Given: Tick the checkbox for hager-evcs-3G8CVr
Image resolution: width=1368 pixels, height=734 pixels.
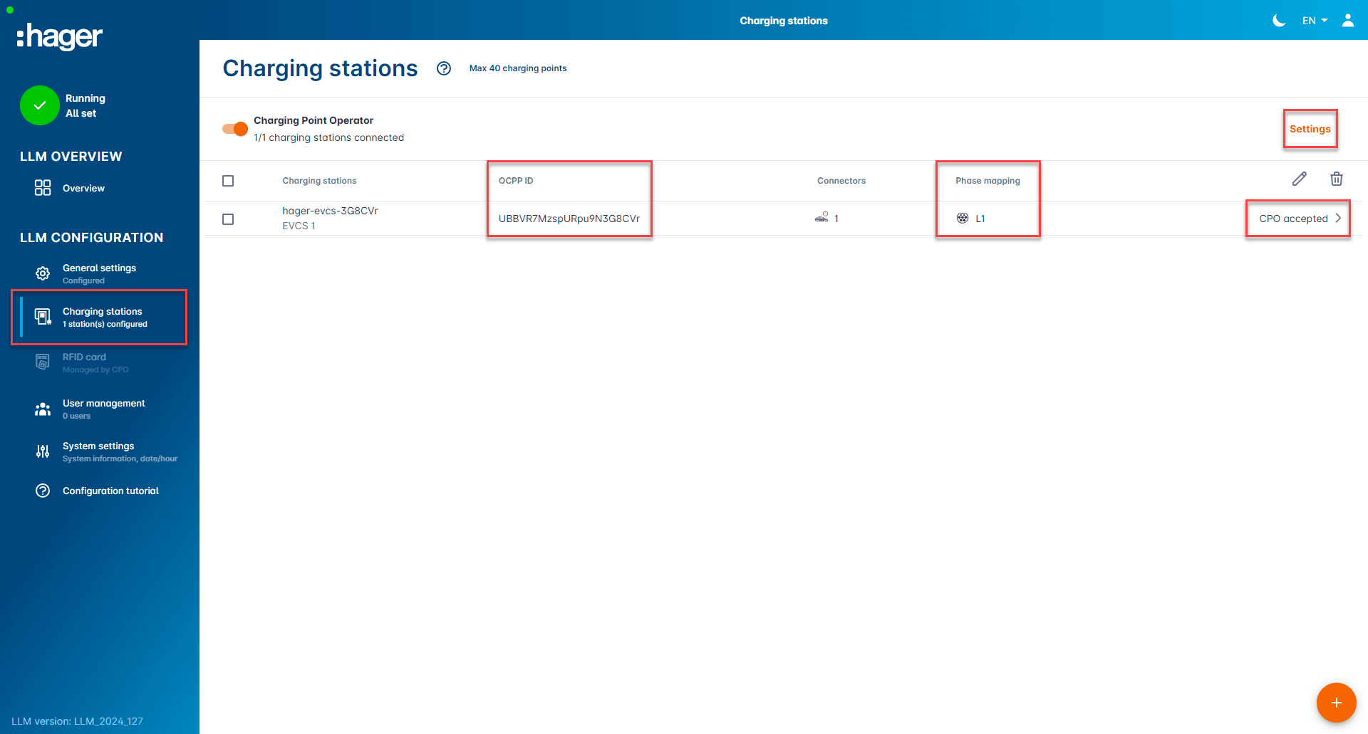Looking at the screenshot, I should pyautogui.click(x=228, y=219).
